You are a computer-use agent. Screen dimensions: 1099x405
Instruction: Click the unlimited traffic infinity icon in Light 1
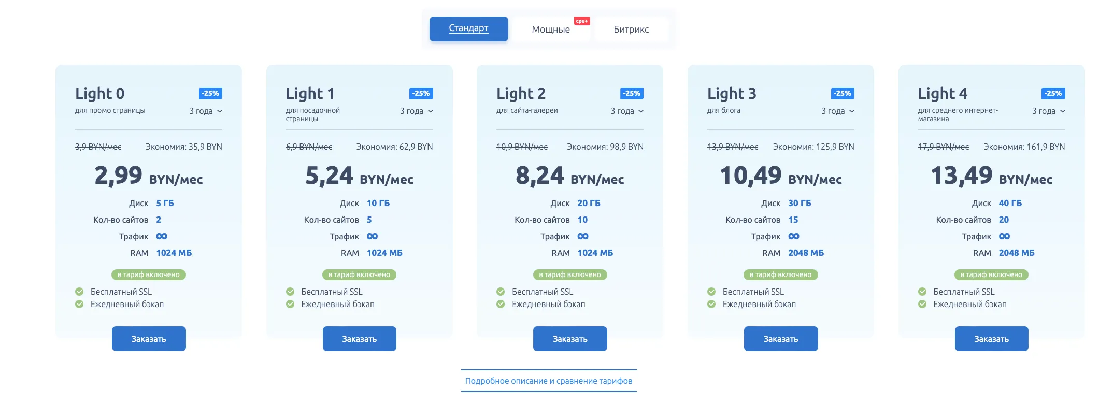click(373, 236)
